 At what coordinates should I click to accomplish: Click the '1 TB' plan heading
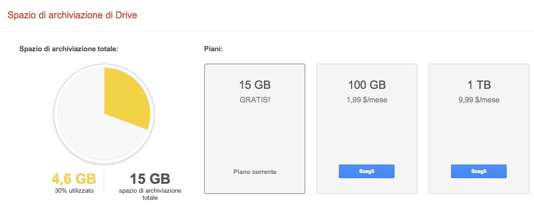pos(478,85)
